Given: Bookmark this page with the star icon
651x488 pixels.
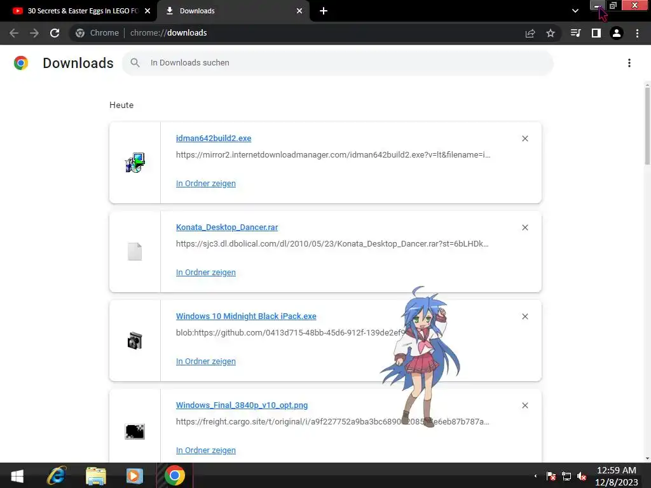Looking at the screenshot, I should point(551,33).
